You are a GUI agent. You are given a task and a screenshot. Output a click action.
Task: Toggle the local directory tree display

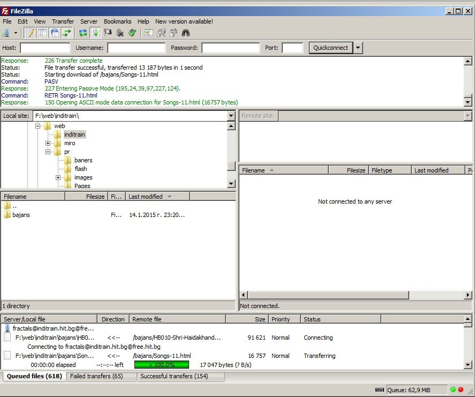42,33
